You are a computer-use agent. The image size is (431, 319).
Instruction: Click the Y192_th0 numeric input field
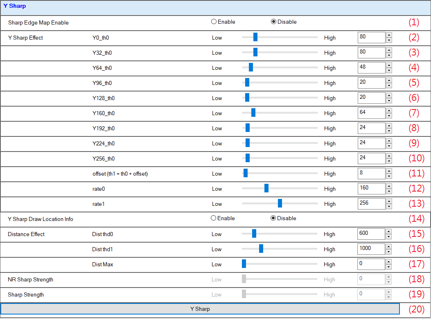(x=371, y=128)
